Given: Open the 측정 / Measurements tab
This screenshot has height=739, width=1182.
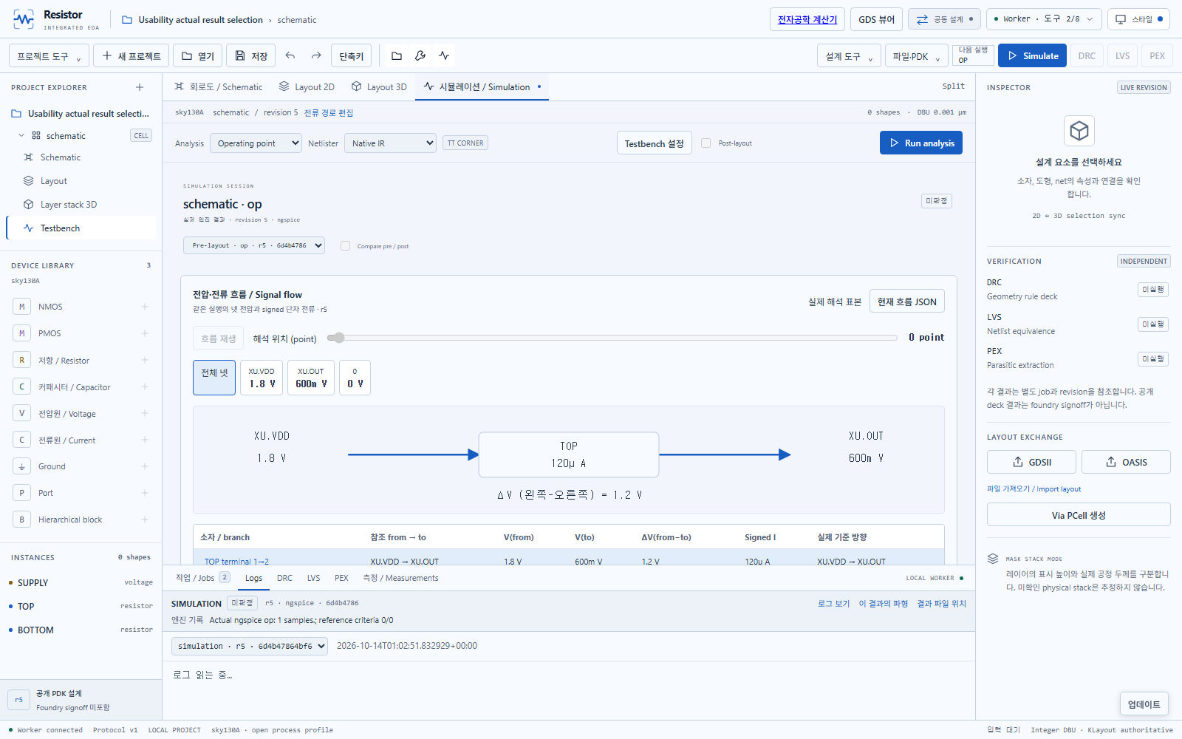Looking at the screenshot, I should point(400,578).
